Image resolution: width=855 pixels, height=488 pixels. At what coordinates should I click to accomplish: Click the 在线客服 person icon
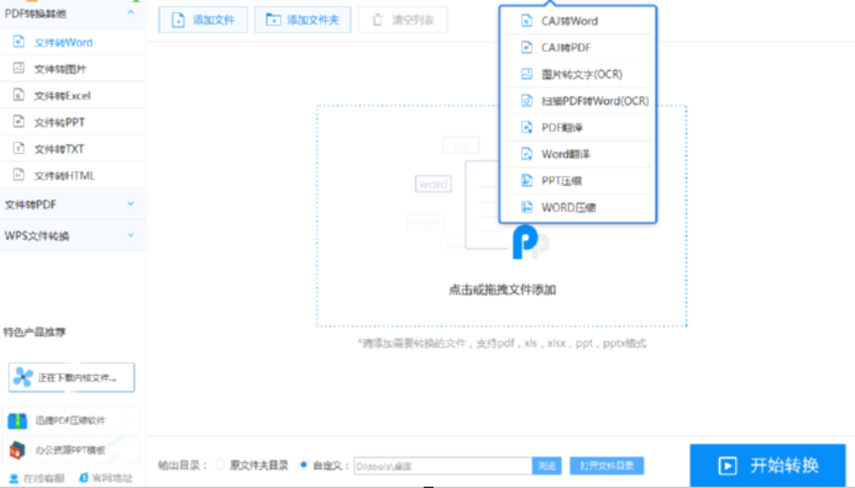tap(14, 479)
